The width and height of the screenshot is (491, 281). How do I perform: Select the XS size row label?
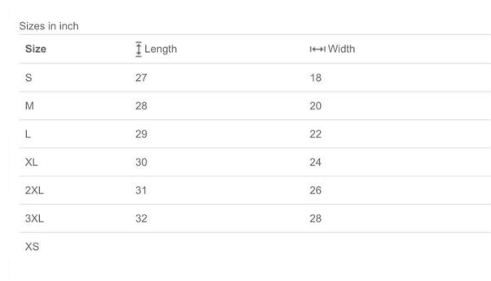tap(33, 247)
